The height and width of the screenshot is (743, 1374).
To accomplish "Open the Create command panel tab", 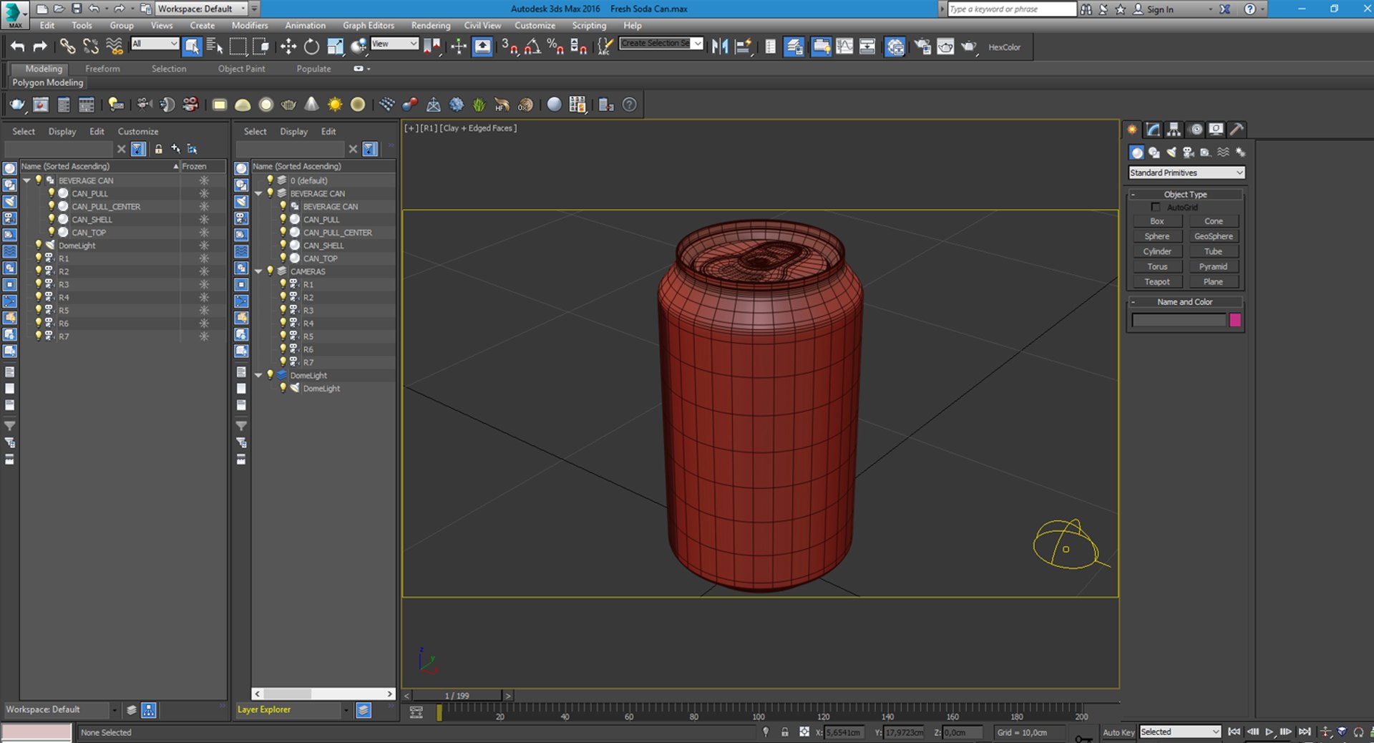I will (1132, 130).
